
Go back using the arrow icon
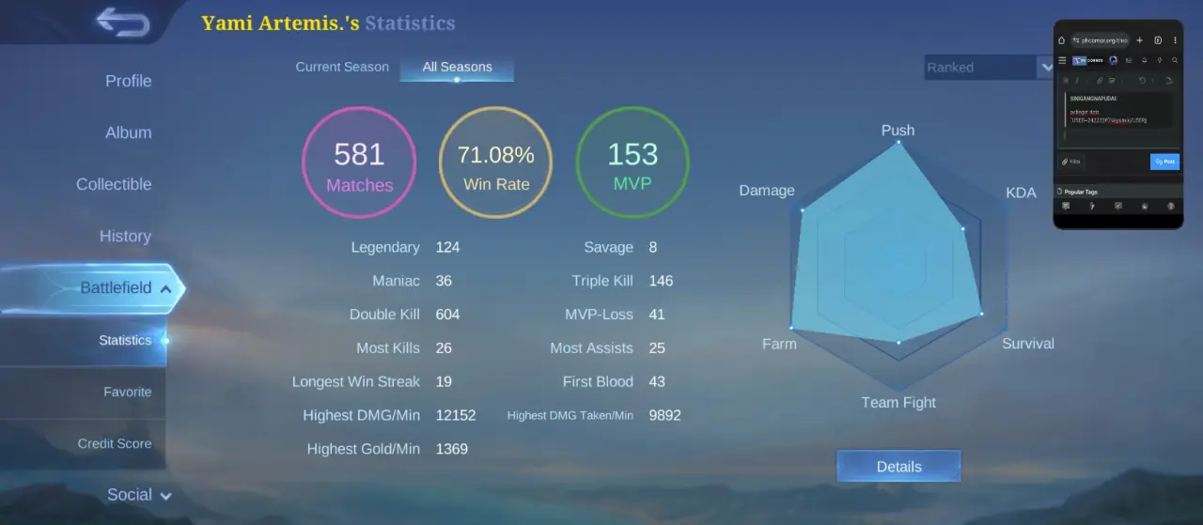[x=123, y=22]
